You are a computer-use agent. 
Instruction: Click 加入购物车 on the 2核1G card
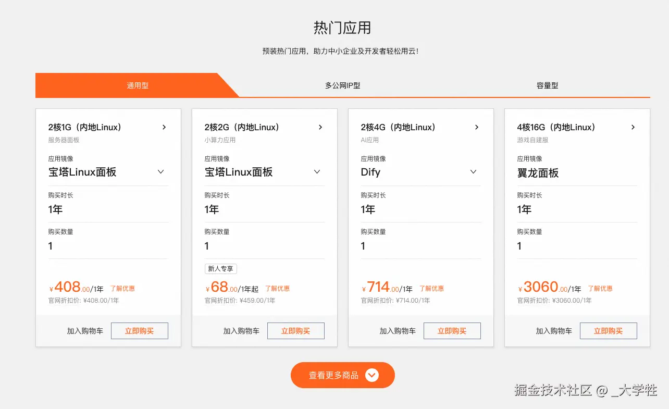tap(85, 330)
